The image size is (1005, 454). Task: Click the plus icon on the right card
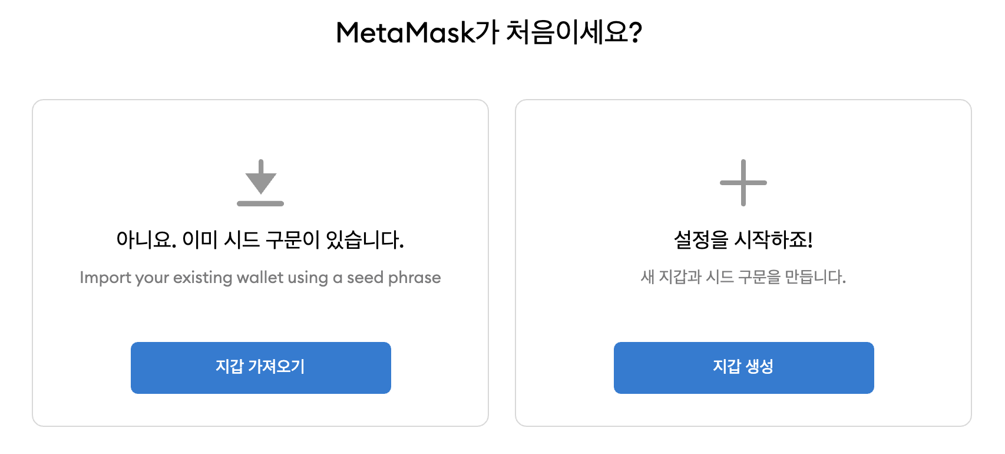[743, 183]
